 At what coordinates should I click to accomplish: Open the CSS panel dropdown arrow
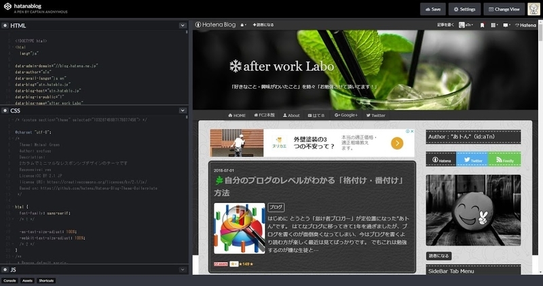(x=183, y=110)
